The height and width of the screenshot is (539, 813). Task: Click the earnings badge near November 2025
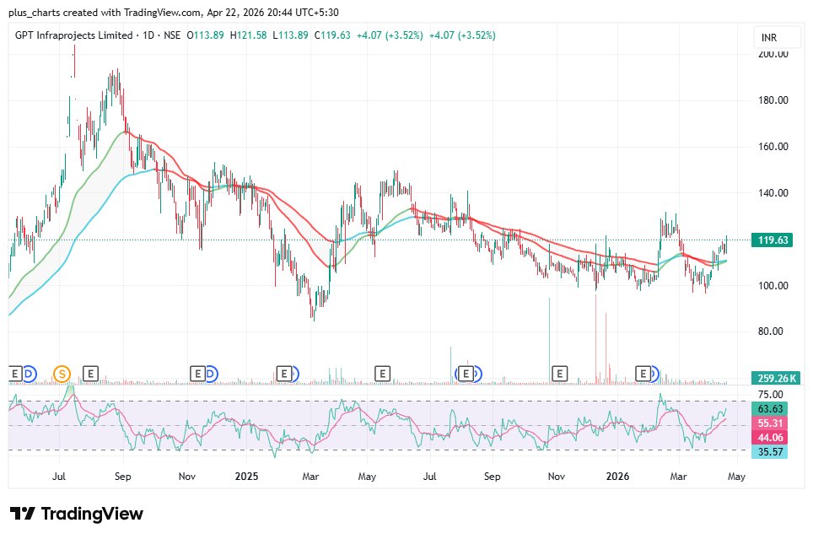tap(558, 373)
